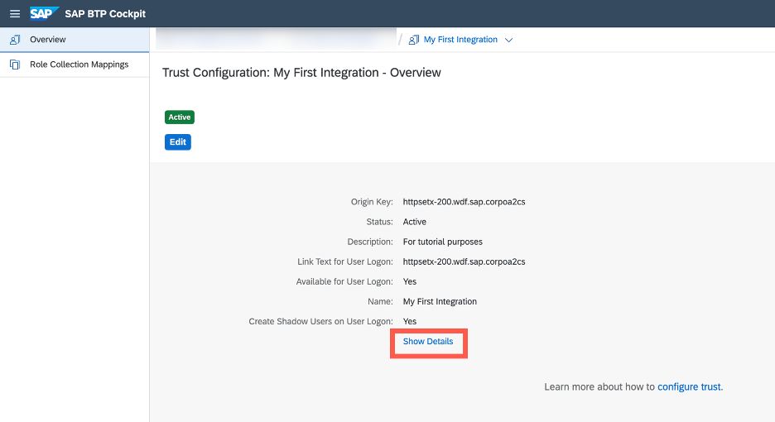Select the Overview sidebar icon
The image size is (775, 422).
[x=15, y=40]
